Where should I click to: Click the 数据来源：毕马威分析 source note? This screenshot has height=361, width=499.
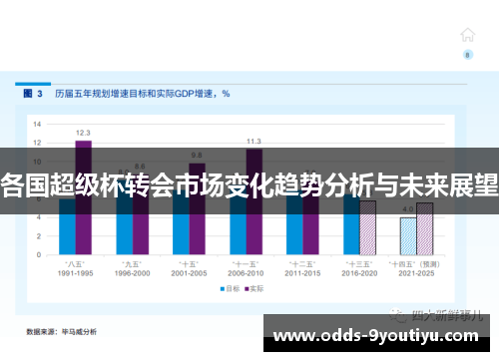(x=62, y=332)
